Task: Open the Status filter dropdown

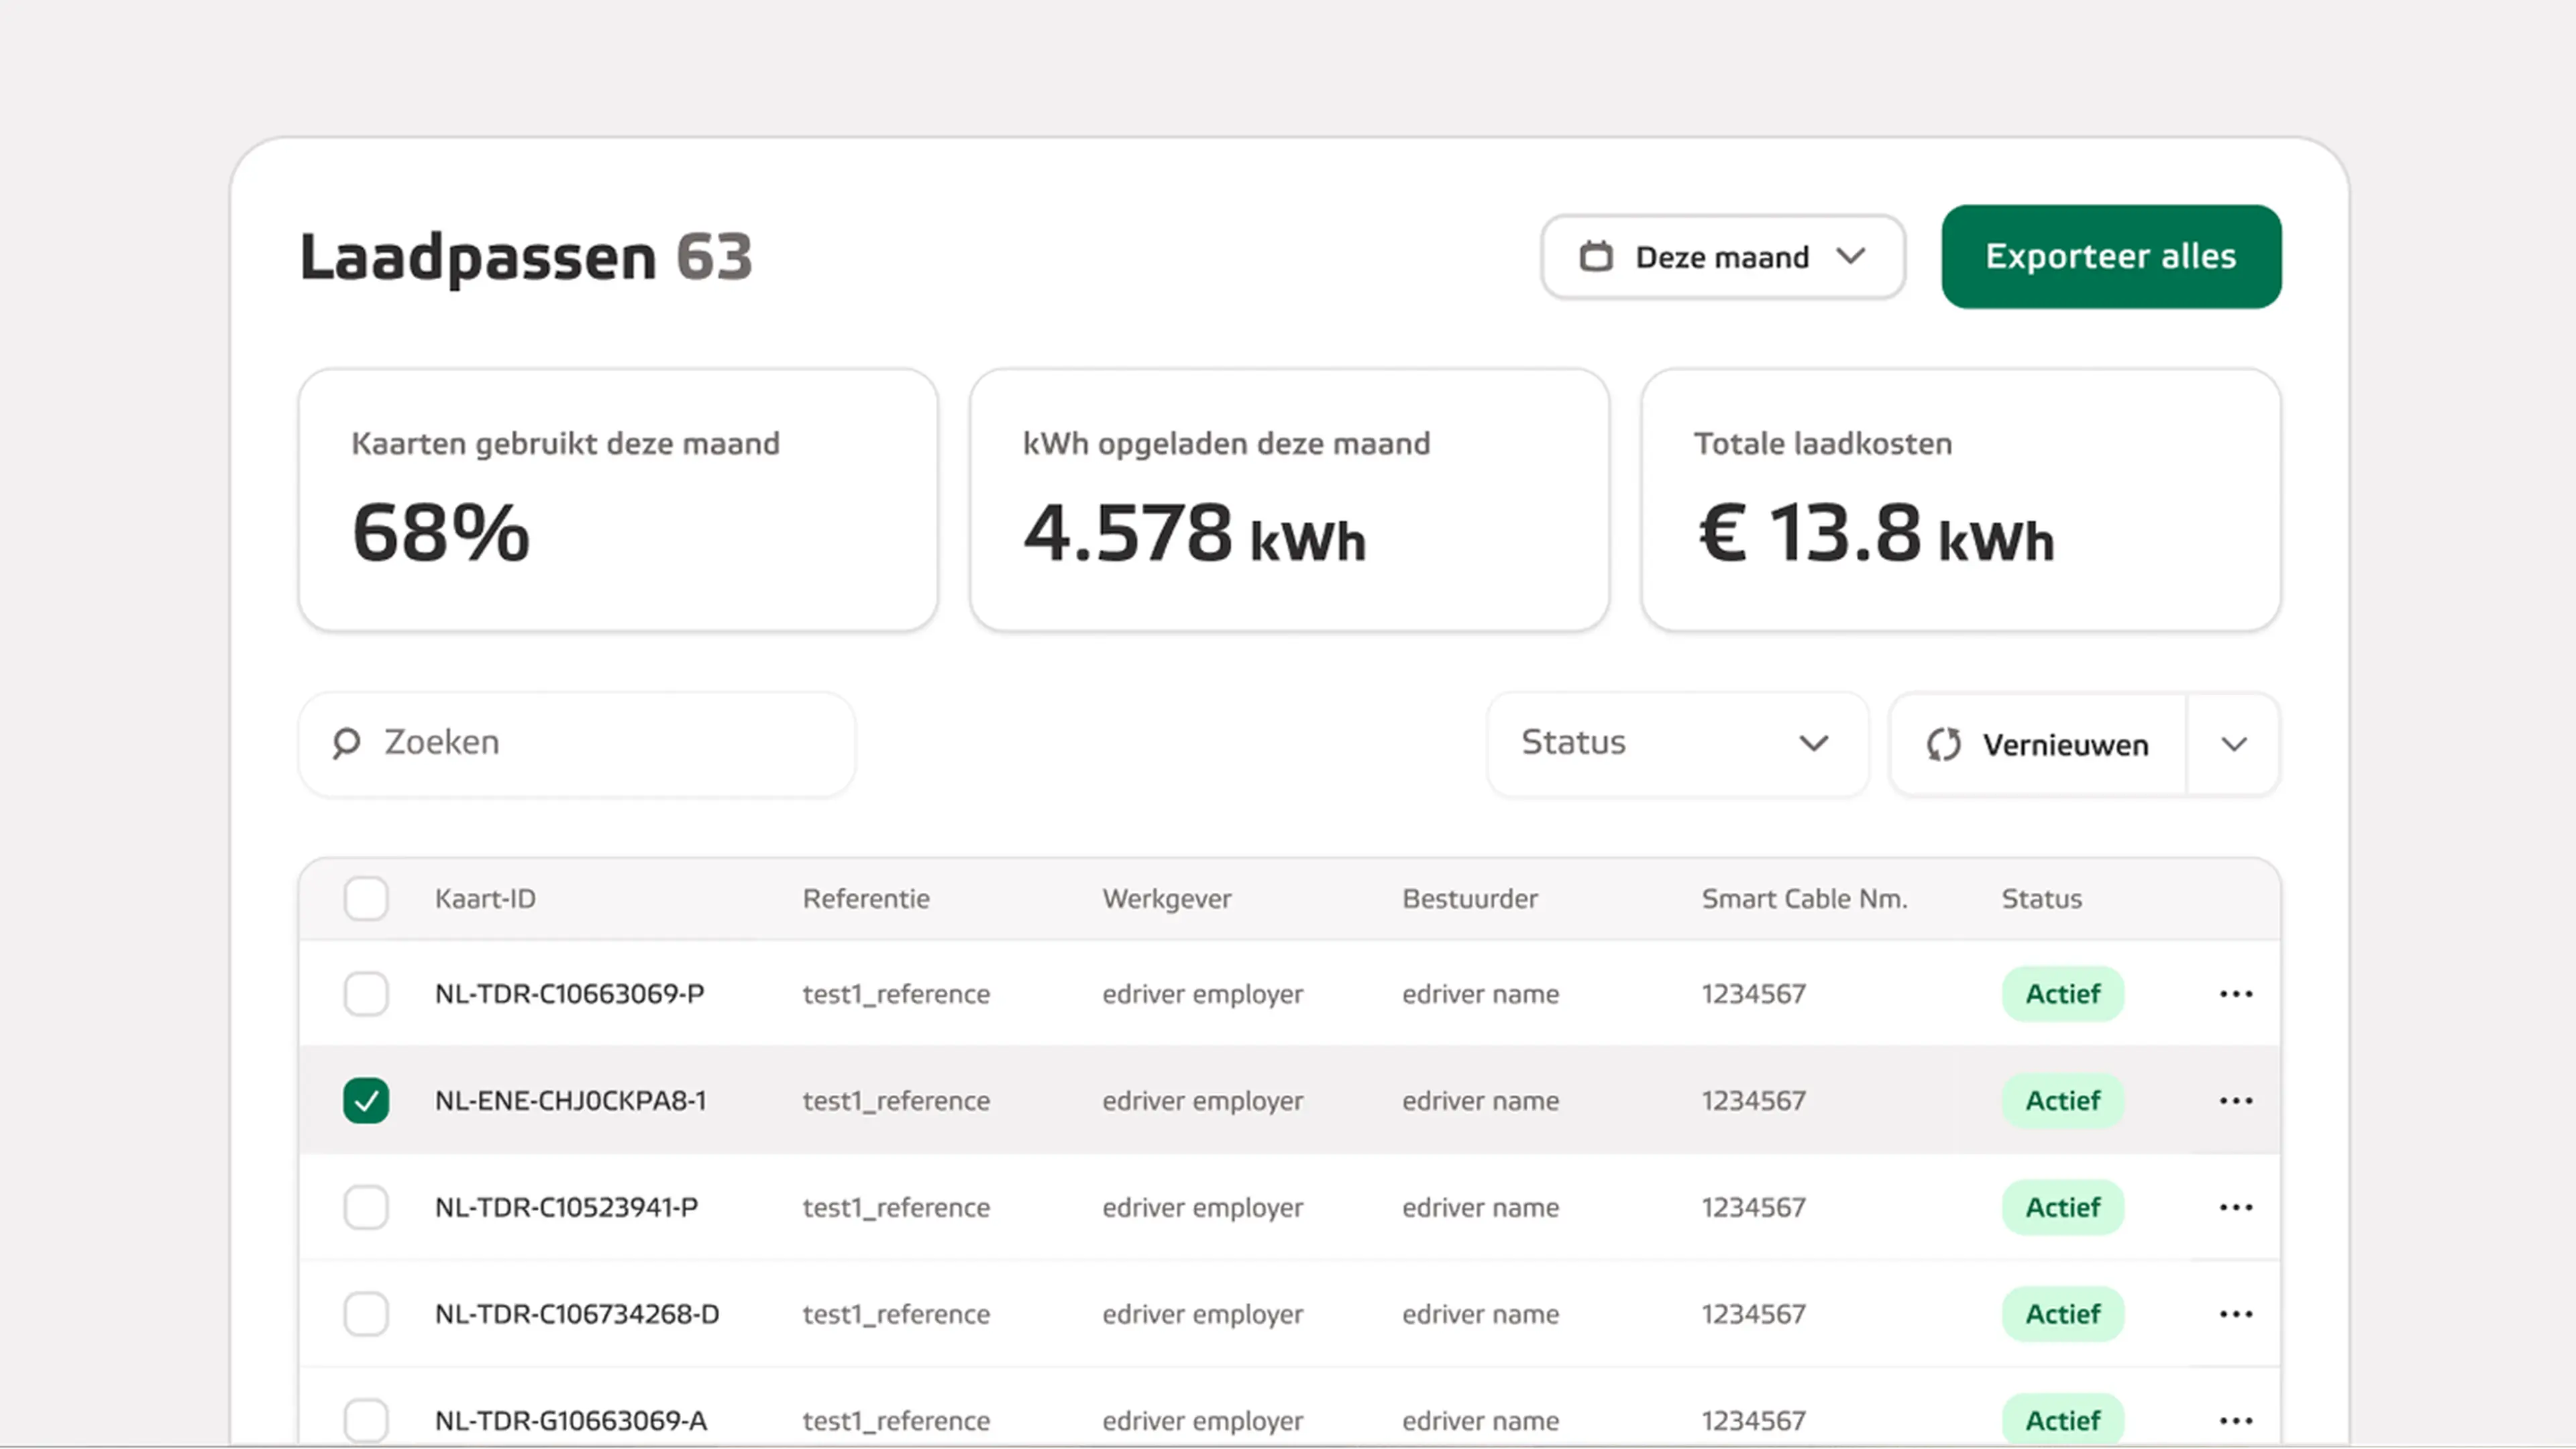Action: coord(1677,744)
